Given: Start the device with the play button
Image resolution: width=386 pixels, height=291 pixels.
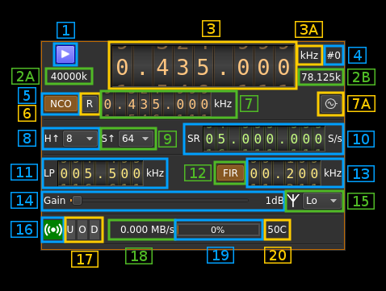Looking at the screenshot, I should coord(65,54).
